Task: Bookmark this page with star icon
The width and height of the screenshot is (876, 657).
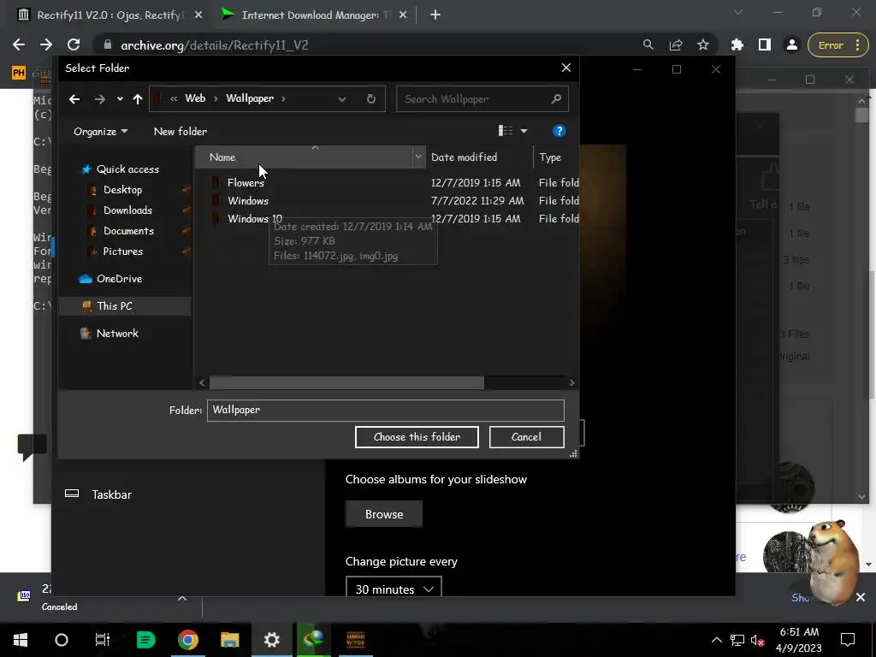Action: (x=703, y=45)
